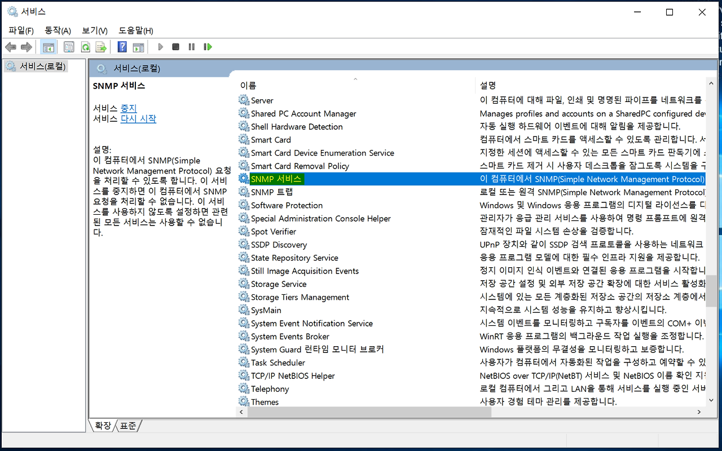Click the gear icon beside Server

coord(244,100)
